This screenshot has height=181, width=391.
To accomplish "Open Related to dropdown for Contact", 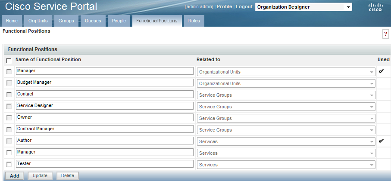I will tap(286, 95).
